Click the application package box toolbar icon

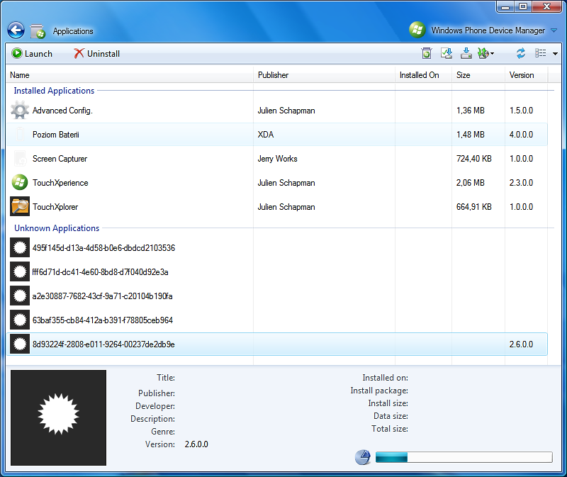[427, 53]
